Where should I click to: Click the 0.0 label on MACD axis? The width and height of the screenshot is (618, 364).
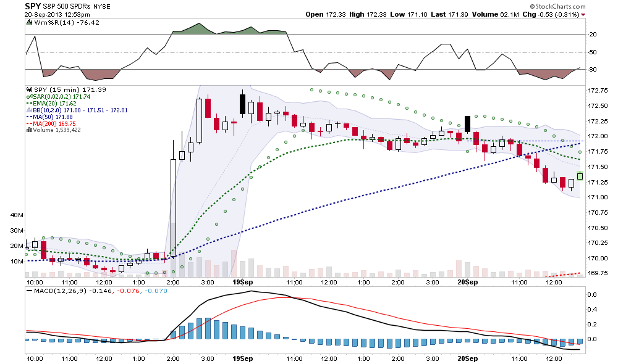pyautogui.click(x=593, y=339)
